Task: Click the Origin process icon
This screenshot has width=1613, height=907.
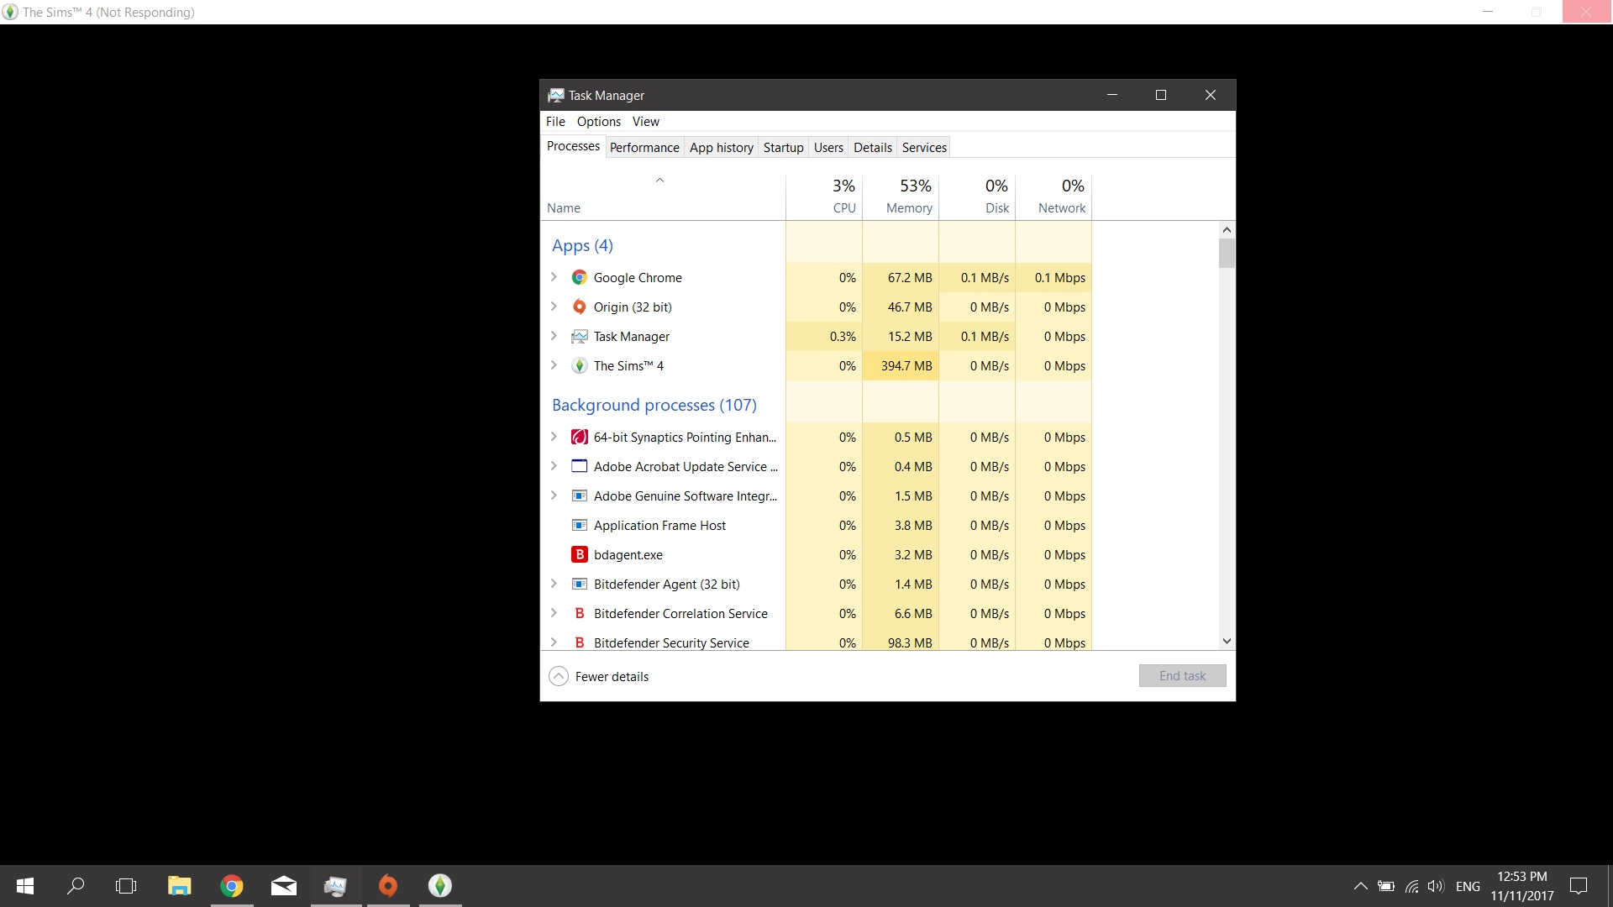Action: click(579, 307)
